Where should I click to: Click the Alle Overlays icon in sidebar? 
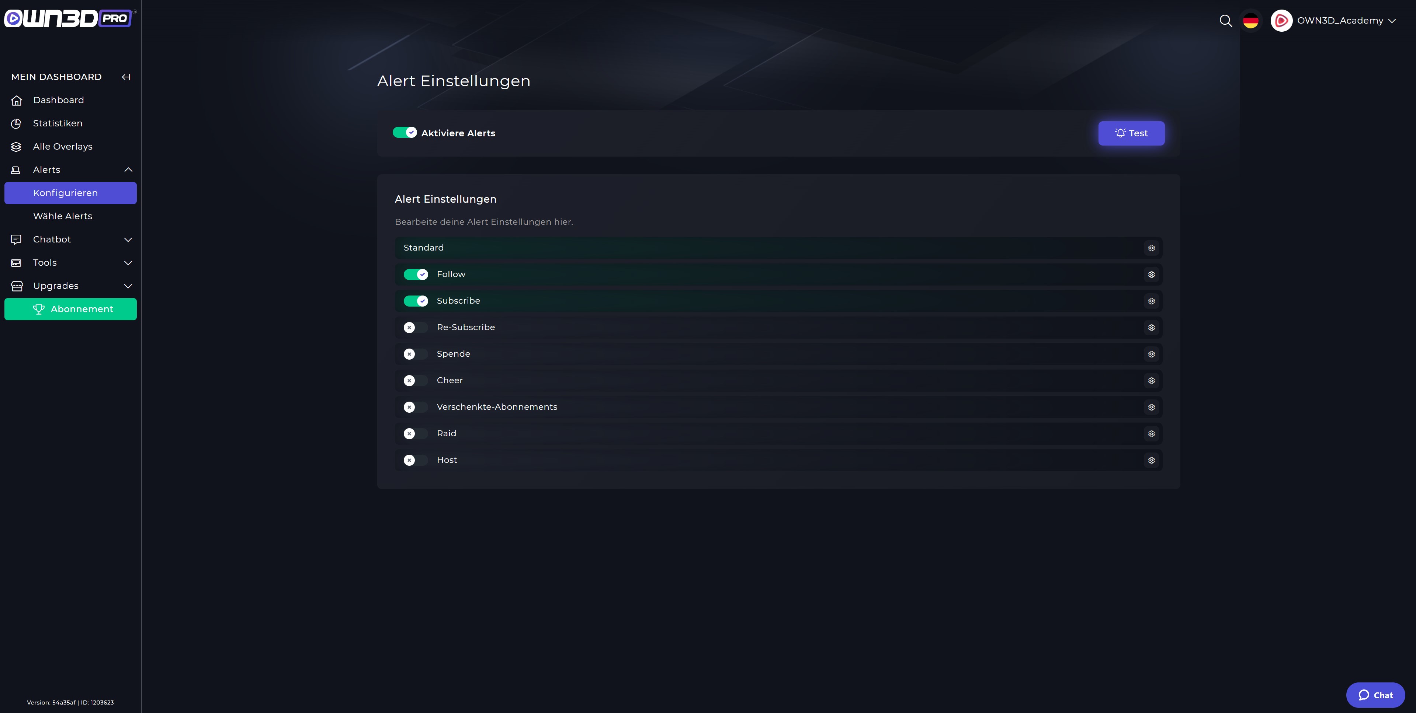[x=15, y=146]
